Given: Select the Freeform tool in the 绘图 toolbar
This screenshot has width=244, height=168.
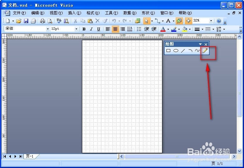Looking at the screenshot, I should (x=198, y=50).
